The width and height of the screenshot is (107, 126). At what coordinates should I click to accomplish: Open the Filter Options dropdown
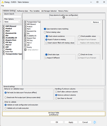12,22
